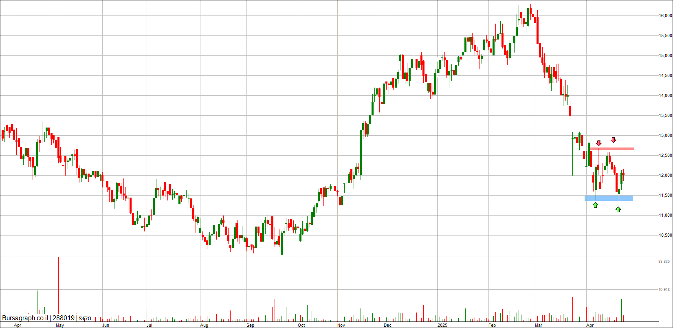Click the Mar date axis label

pos(539,326)
